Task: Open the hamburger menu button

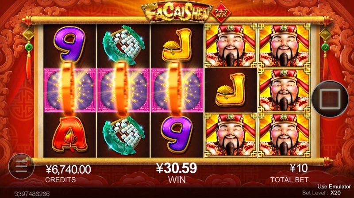Action: pyautogui.click(x=21, y=167)
